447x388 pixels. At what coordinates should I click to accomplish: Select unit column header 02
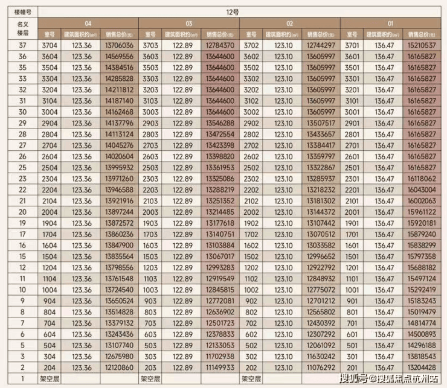coord(290,23)
